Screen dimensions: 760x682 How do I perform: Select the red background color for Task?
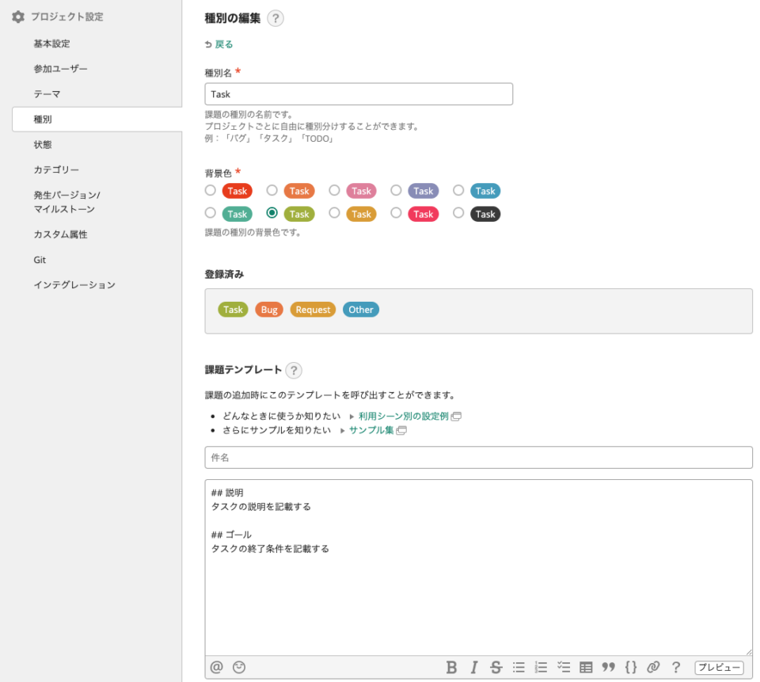tap(210, 191)
